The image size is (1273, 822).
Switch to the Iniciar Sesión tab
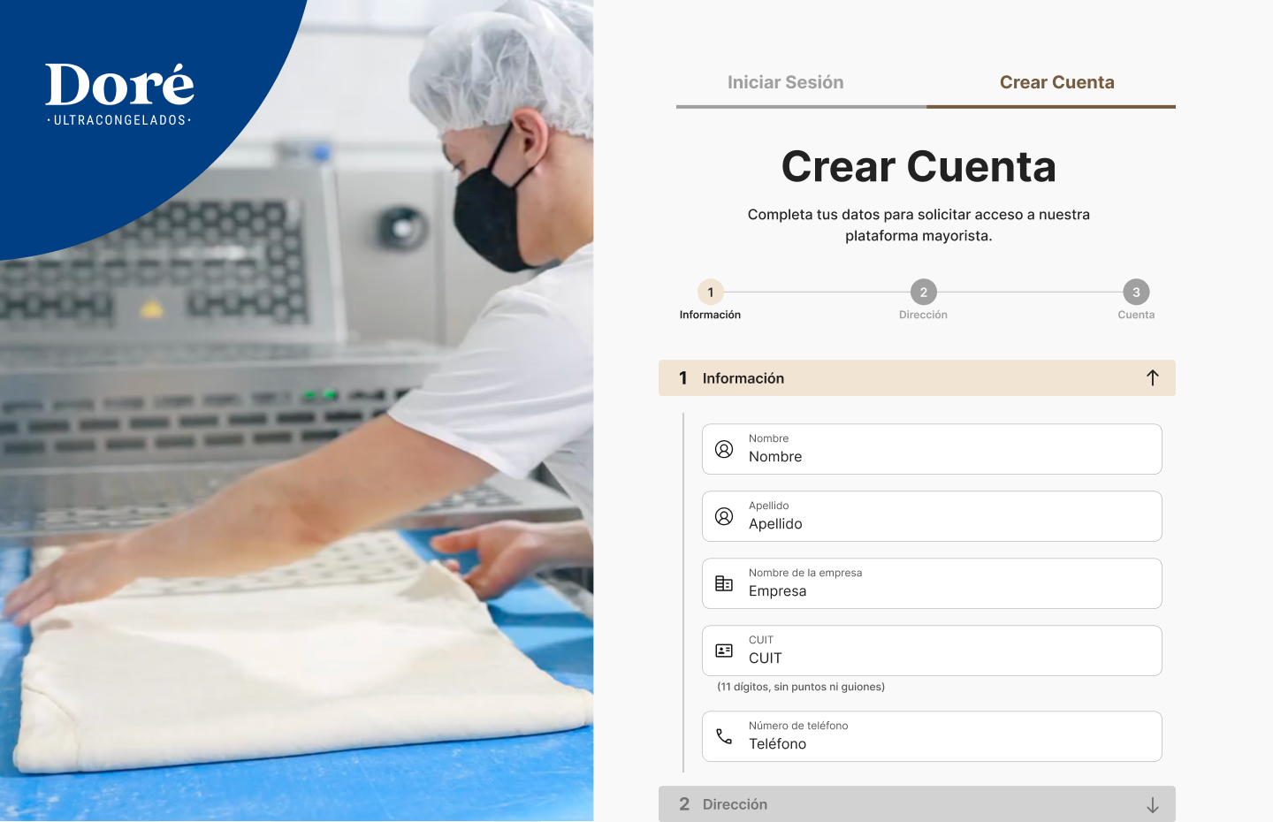[785, 83]
